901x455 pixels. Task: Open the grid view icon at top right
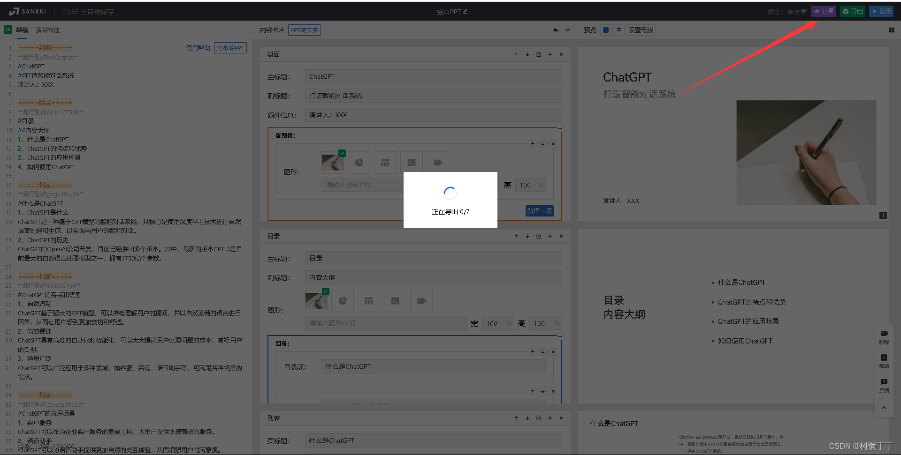tap(892, 30)
